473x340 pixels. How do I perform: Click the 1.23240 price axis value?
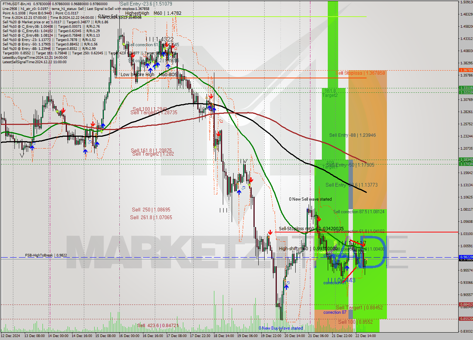coord(466,136)
